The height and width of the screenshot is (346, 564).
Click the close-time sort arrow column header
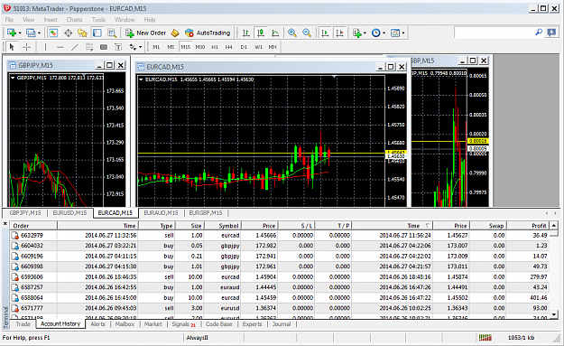click(392, 226)
